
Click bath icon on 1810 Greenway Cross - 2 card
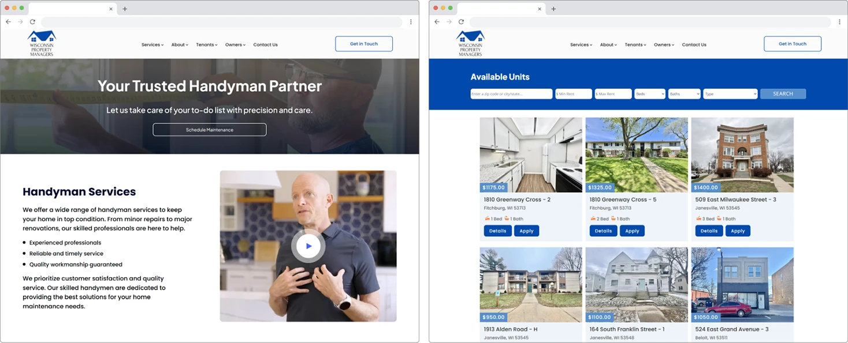tap(507, 218)
